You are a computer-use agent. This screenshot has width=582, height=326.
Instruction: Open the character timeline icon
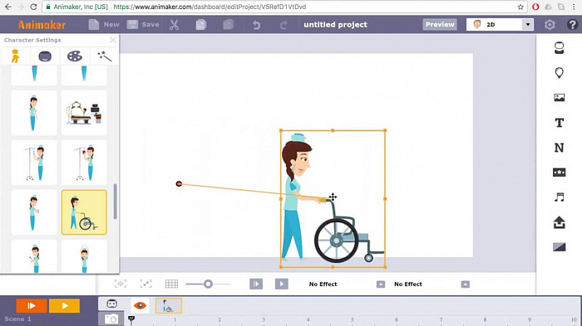(x=111, y=304)
